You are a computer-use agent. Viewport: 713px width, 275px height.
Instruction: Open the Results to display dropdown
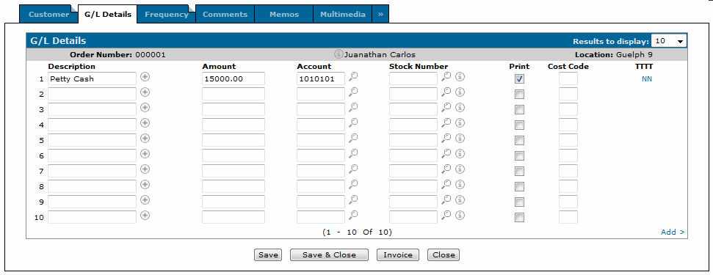click(x=669, y=41)
